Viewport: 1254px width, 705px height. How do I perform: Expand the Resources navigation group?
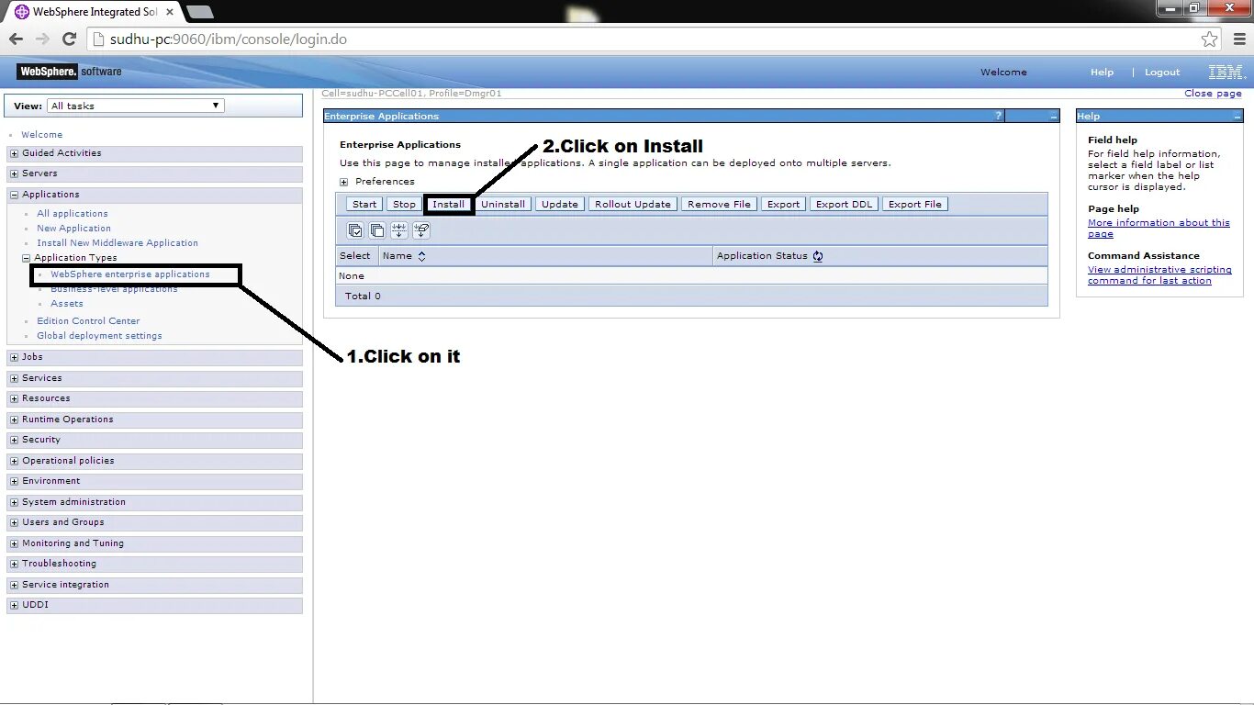point(14,398)
